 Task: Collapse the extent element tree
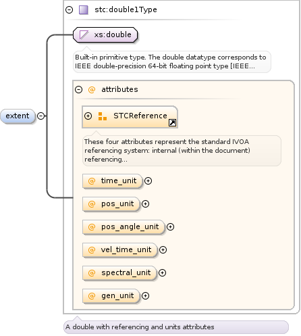40,116
